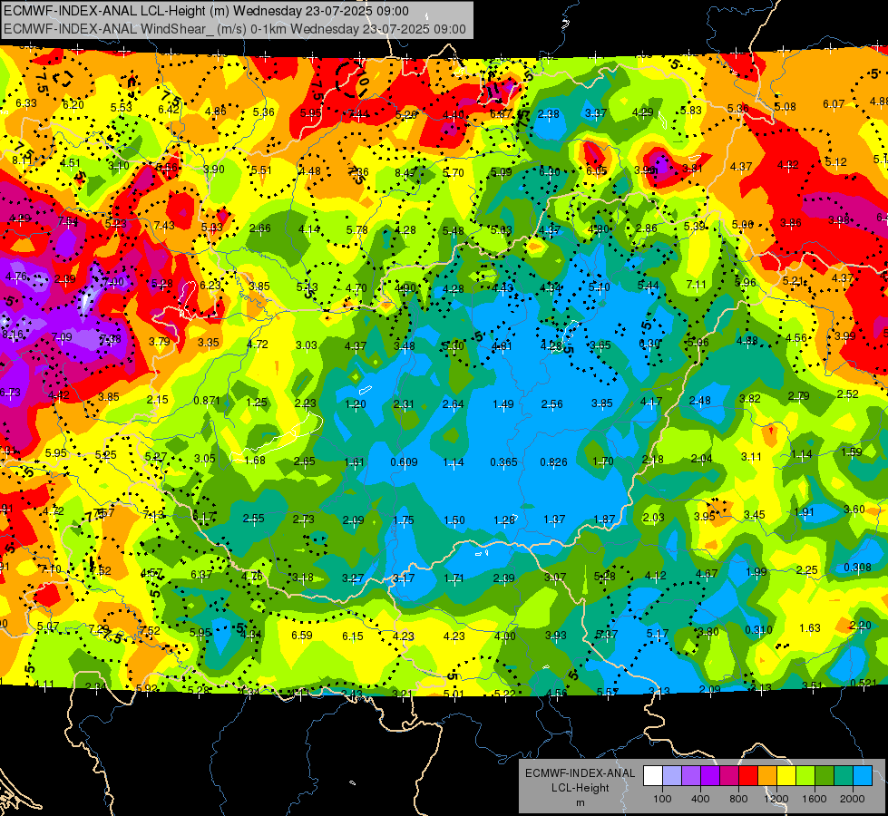Click the wind shear value 0.826
Viewport: 888px width, 816px height.
point(553,462)
